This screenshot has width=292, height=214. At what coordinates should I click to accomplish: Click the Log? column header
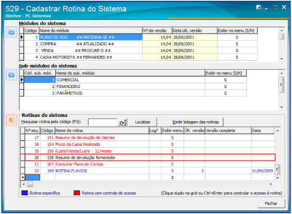tap(155, 131)
